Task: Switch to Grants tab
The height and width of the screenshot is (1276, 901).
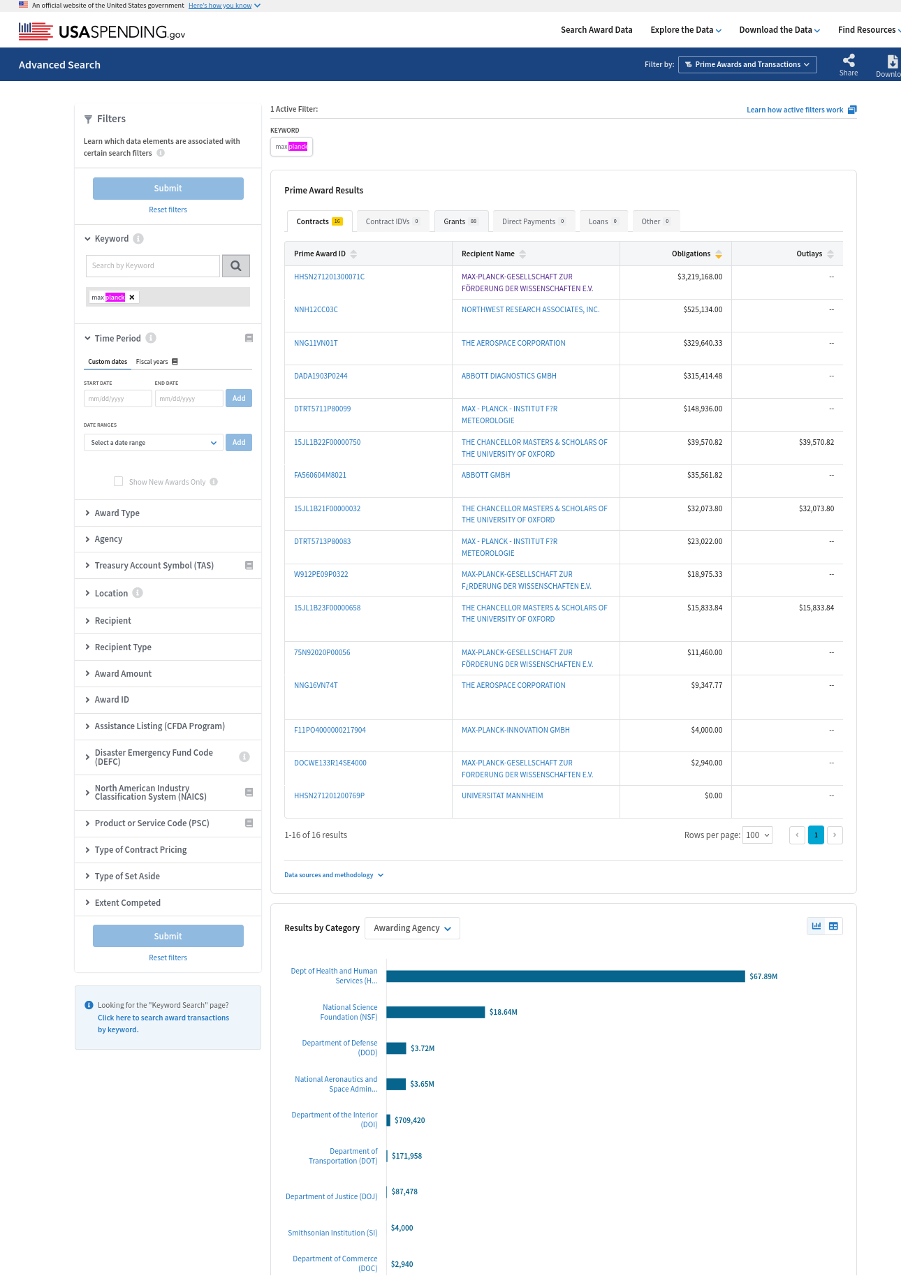Action: (461, 221)
